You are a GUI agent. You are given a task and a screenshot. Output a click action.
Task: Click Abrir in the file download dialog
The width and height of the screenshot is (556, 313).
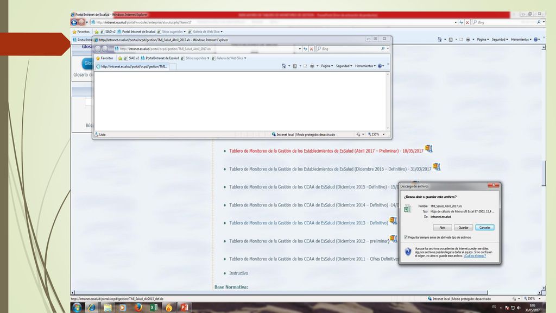click(x=442, y=228)
